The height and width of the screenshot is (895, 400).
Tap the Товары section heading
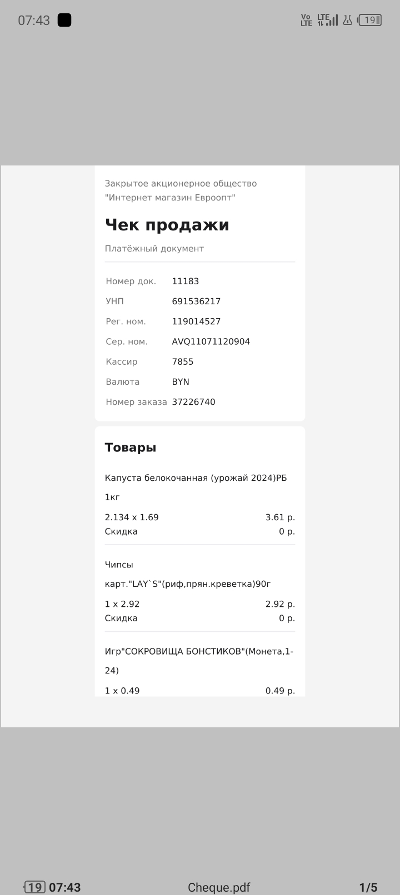tap(131, 447)
